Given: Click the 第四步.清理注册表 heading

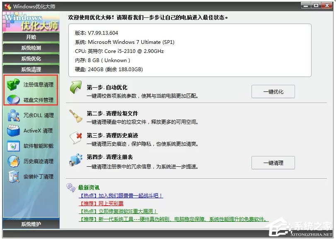Looking at the screenshot, I should [x=110, y=157].
